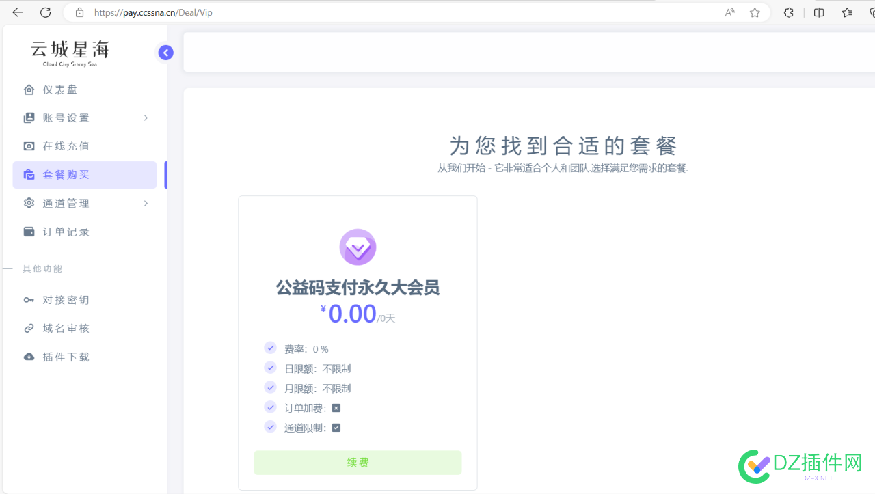Open 仪表盘 menu item
Viewport: 875px width, 494px height.
[x=85, y=90]
